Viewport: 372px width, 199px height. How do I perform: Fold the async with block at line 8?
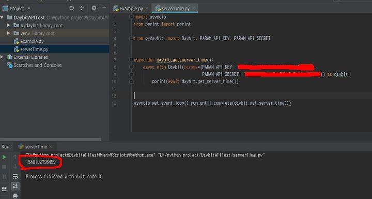point(131,67)
